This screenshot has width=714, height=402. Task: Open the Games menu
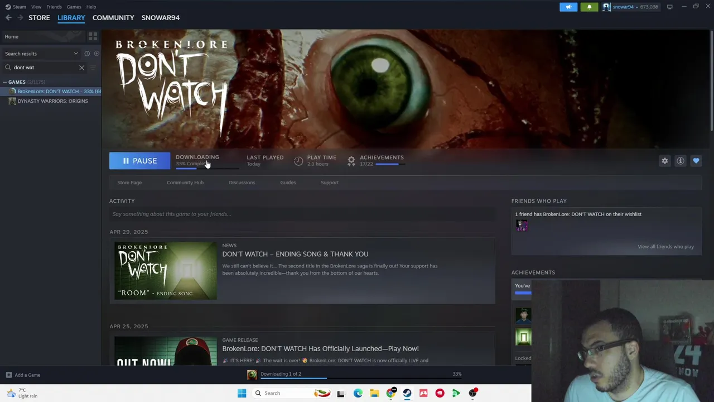(74, 7)
